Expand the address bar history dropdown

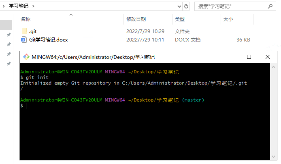[179, 6]
